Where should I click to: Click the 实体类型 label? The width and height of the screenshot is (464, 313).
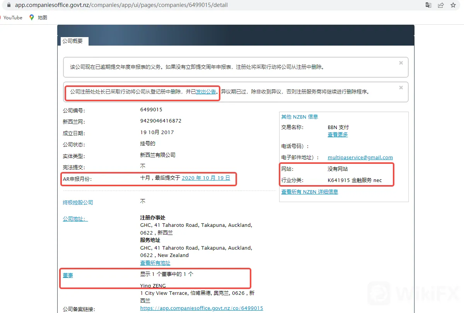pos(73,156)
